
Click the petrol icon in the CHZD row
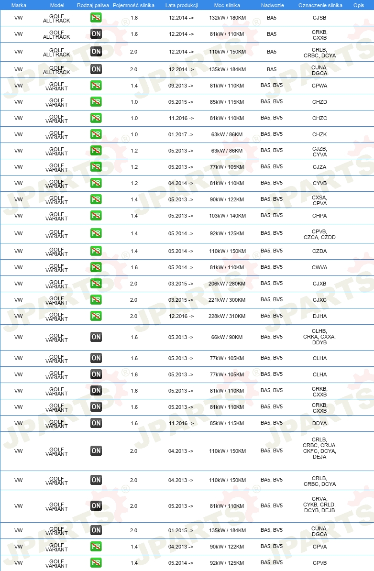96,101
